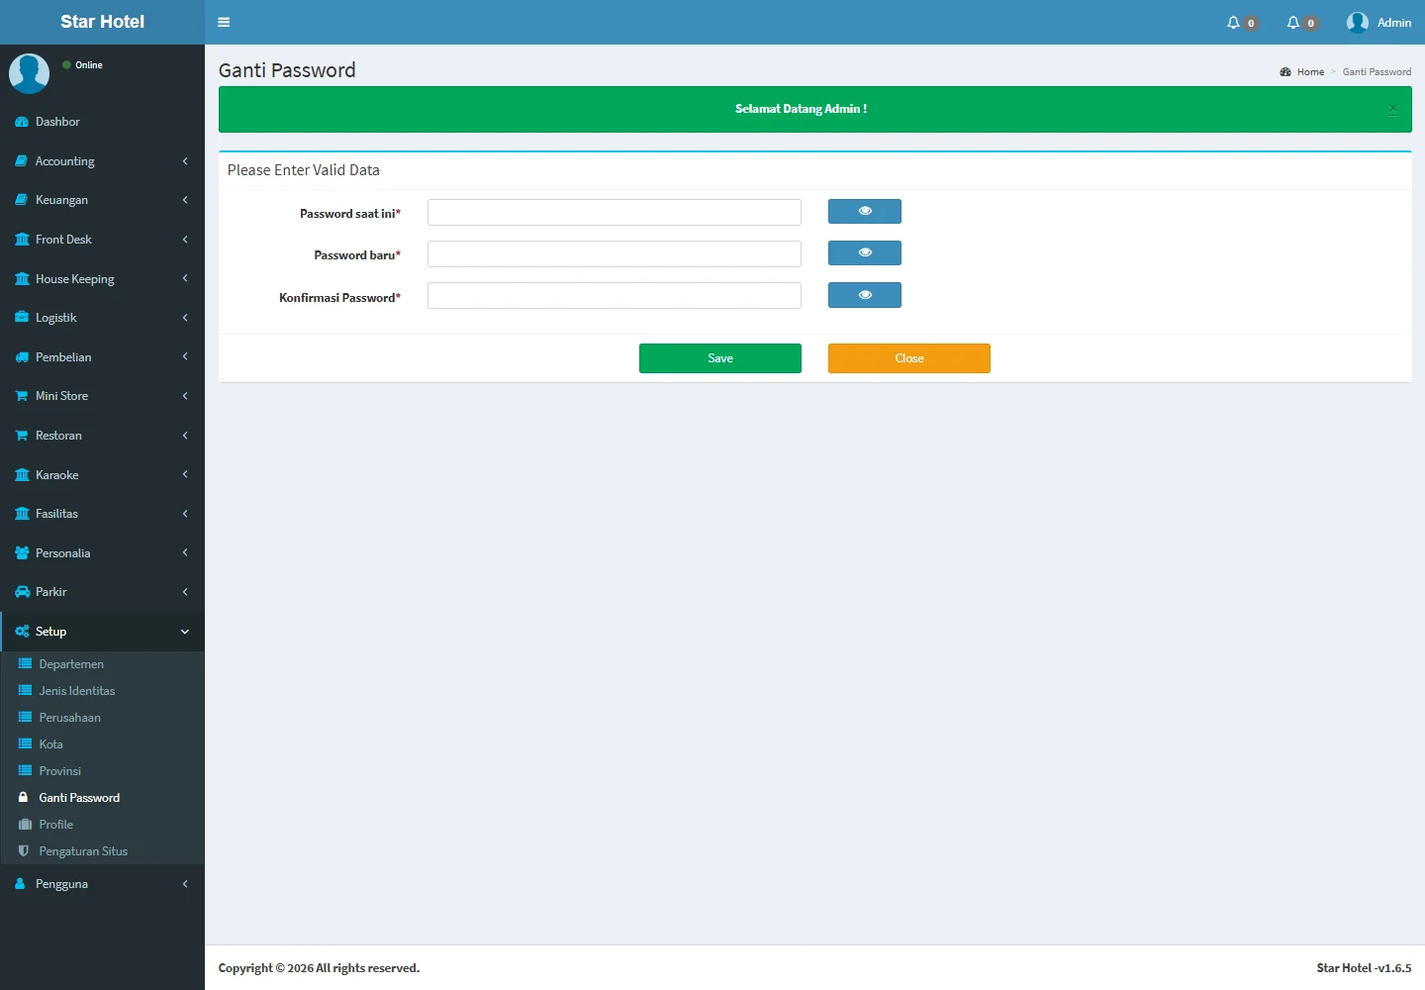Open the Profile menu item

click(x=56, y=825)
